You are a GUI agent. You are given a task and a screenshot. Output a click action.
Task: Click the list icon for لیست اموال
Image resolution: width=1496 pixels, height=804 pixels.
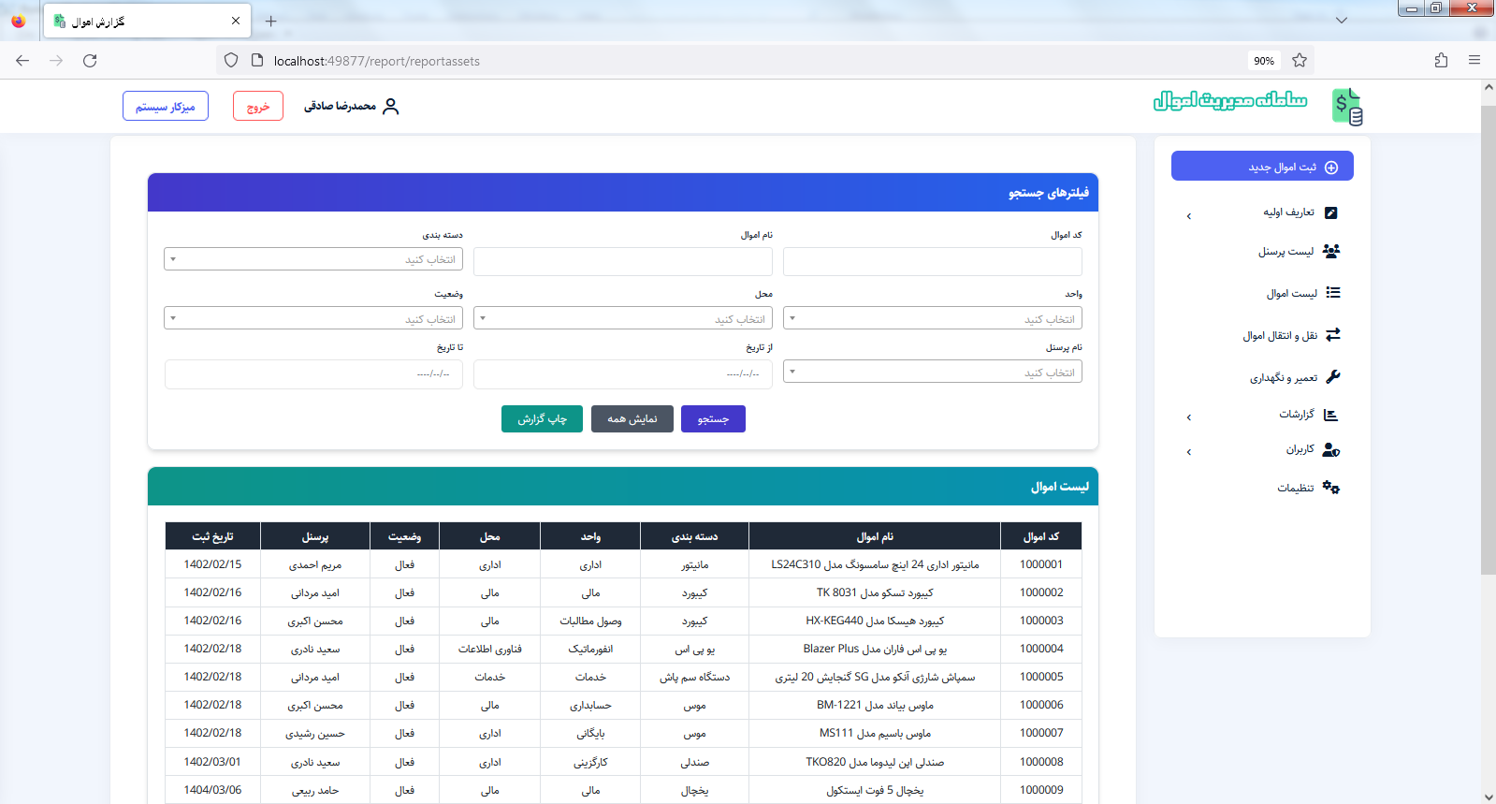point(1333,293)
